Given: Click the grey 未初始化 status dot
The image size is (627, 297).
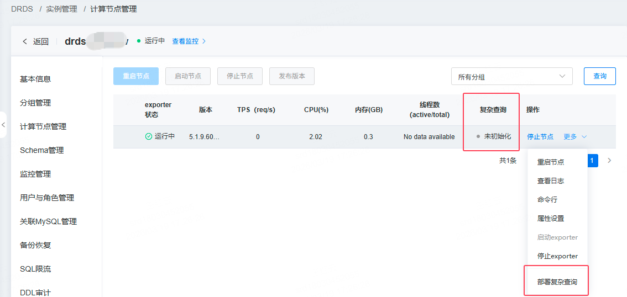Looking at the screenshot, I should click(478, 136).
